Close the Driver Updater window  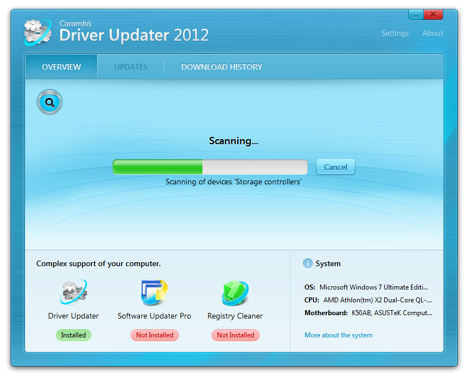coord(433,14)
